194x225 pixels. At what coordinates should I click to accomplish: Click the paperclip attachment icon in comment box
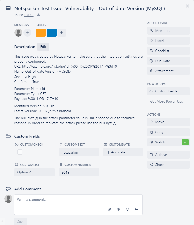tap(109, 209)
